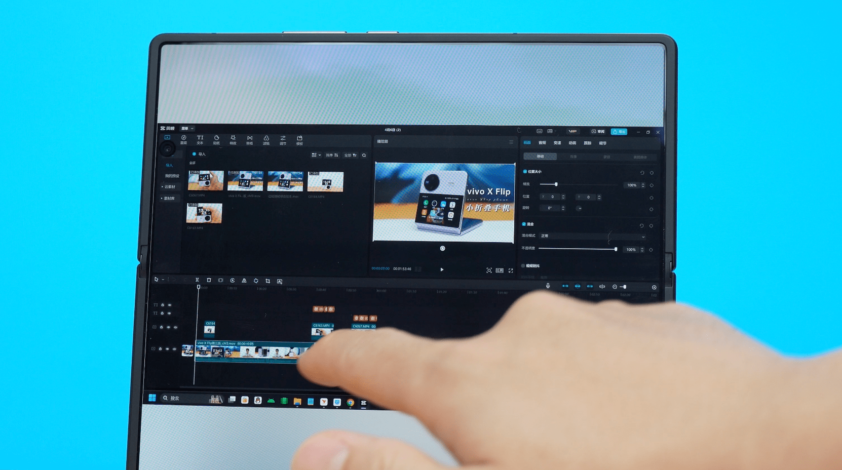Click the VIP button in title bar

(572, 131)
